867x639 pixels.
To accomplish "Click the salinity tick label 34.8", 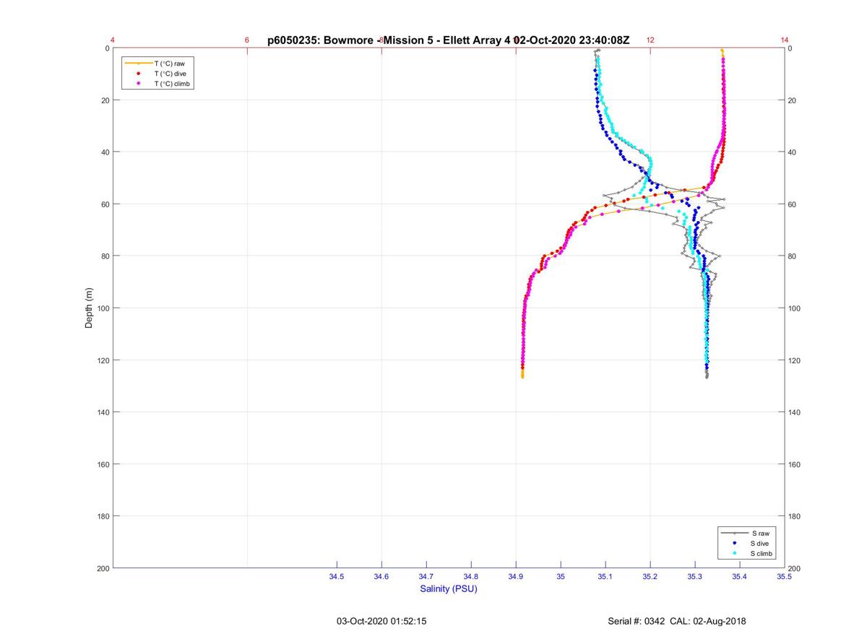I will [471, 577].
